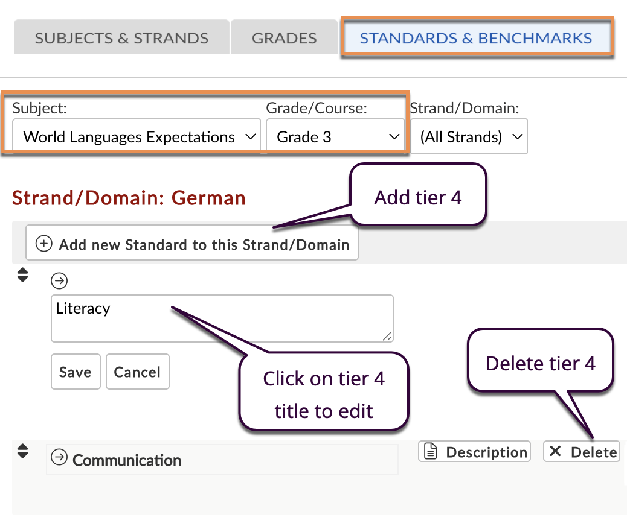Click the circled arrow icon above the Literacy text box
The width and height of the screenshot is (627, 532).
coord(59,280)
